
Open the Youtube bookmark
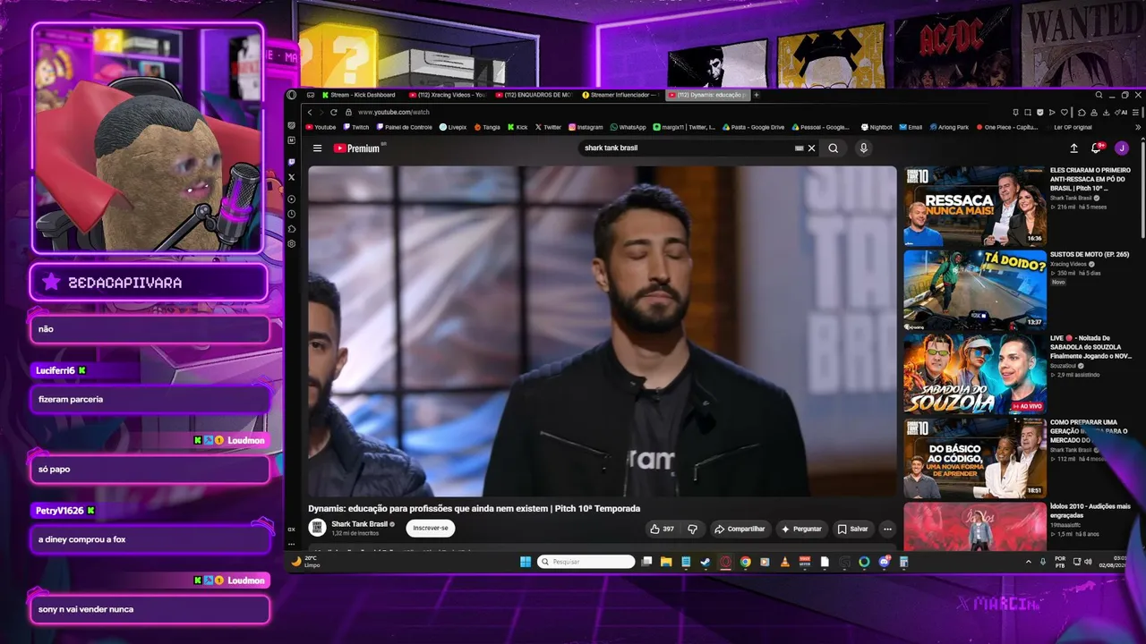[321, 128]
